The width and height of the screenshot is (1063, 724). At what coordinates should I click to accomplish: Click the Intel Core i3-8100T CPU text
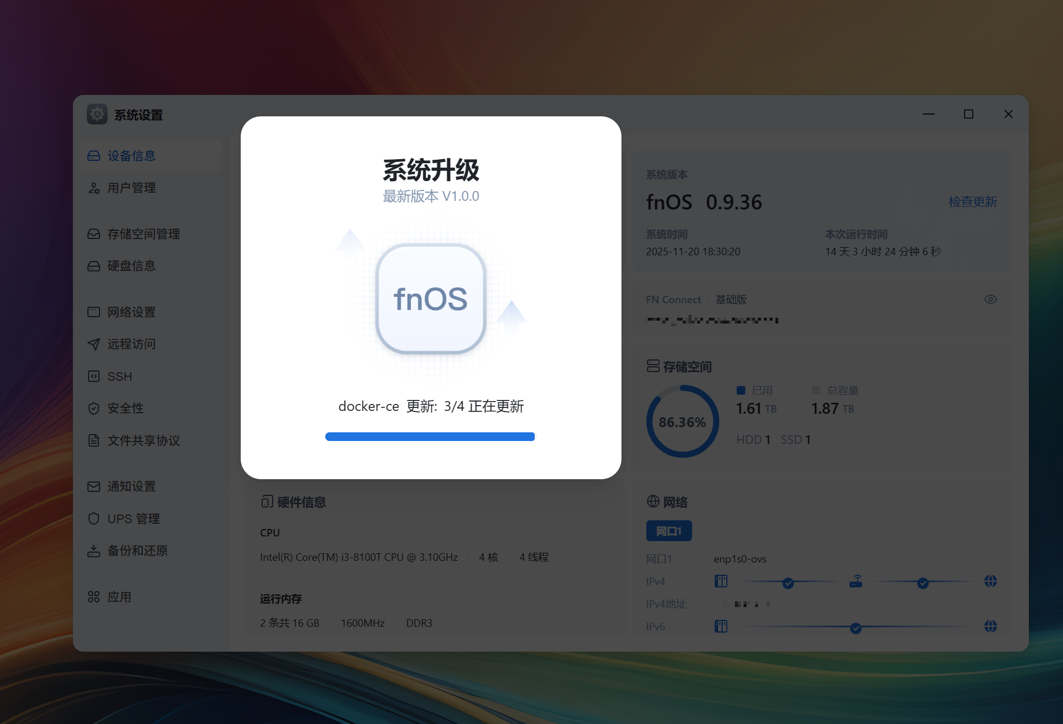pos(359,557)
